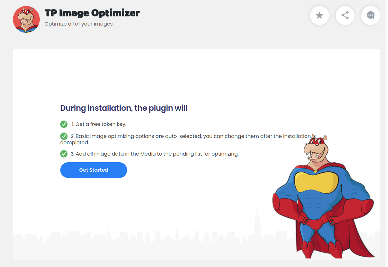Click the yellow chest emblem on mascot
Image resolution: width=388 pixels, height=267 pixels.
coord(316,182)
